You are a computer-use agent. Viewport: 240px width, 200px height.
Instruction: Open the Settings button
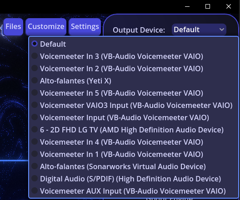click(x=85, y=27)
